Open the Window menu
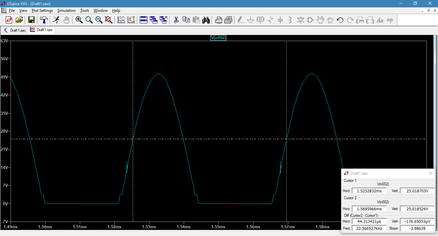438x236 pixels. pos(101,11)
